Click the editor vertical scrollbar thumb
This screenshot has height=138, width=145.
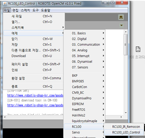(x=125, y=45)
